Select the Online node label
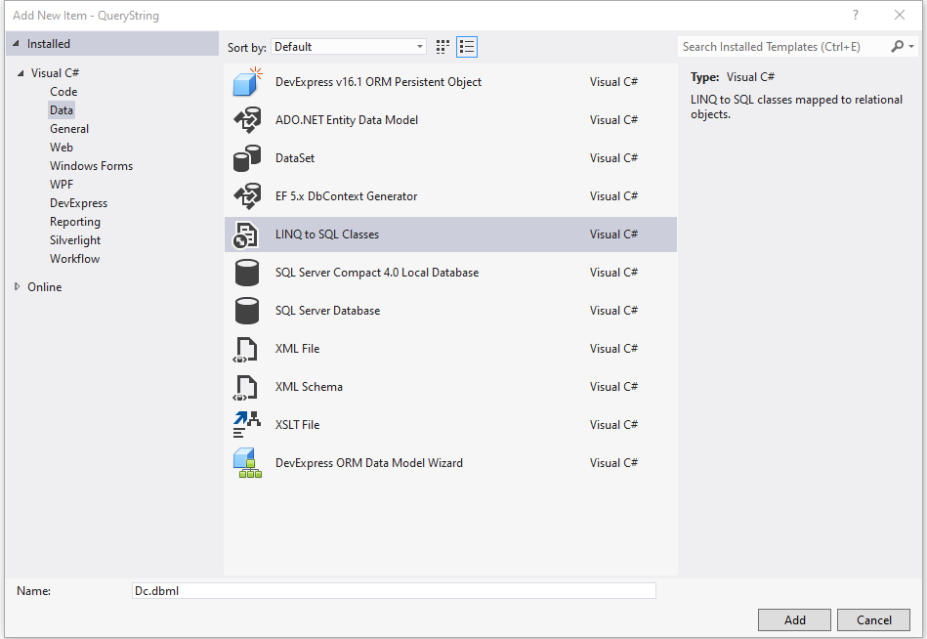927x639 pixels. point(44,286)
